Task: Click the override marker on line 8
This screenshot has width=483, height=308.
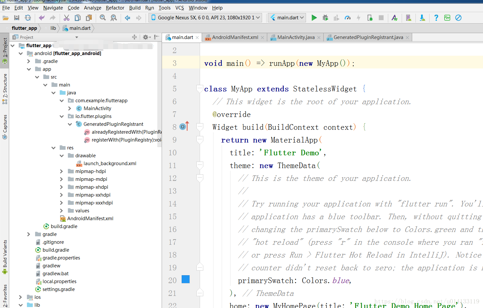Action: [x=185, y=126]
